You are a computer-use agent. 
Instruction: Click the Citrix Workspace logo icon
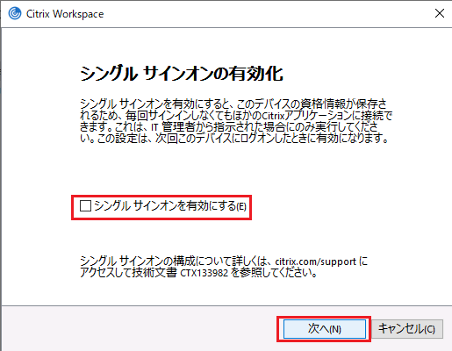pos(15,13)
